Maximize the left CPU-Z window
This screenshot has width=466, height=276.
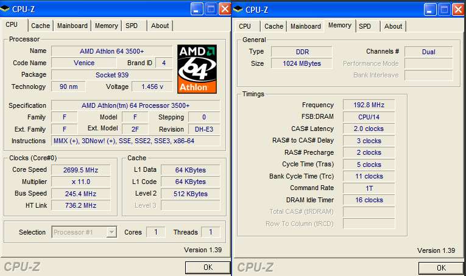click(211, 9)
